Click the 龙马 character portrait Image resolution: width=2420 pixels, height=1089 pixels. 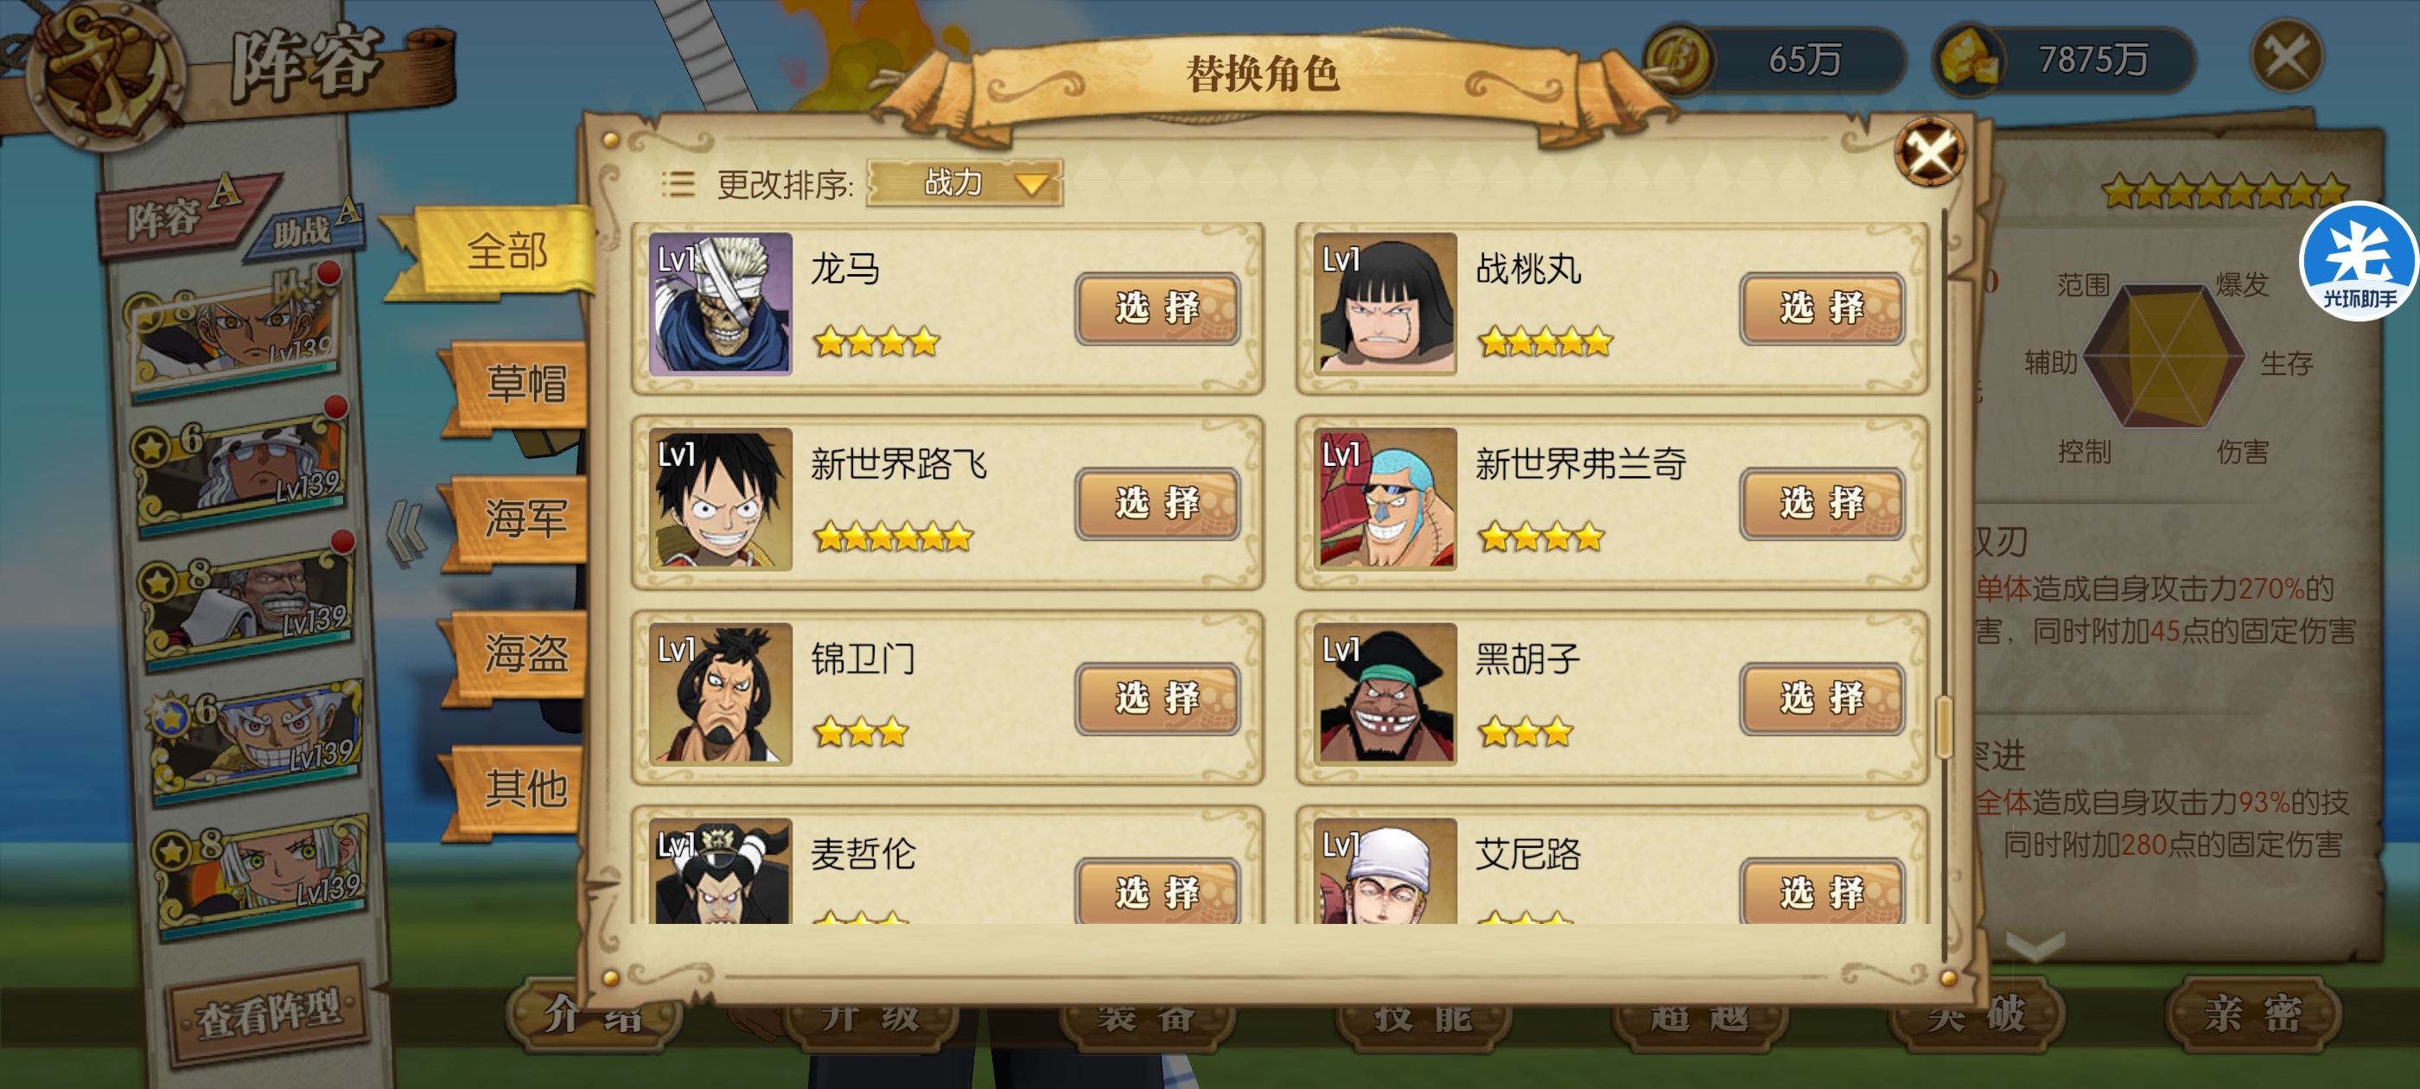pyautogui.click(x=721, y=303)
